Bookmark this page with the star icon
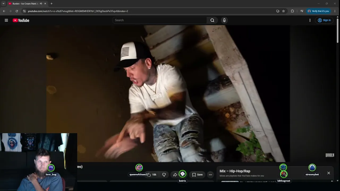Viewport: 340px width, 191px height. pyautogui.click(x=283, y=11)
